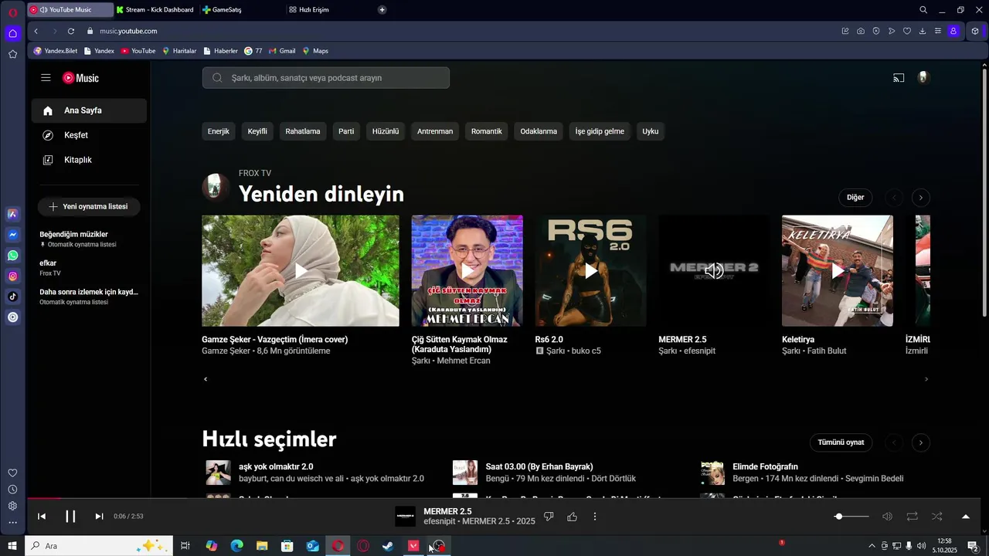This screenshot has width=989, height=556.
Task: Open aşk yok olmaktır 2.0 song
Action: pyautogui.click(x=276, y=466)
